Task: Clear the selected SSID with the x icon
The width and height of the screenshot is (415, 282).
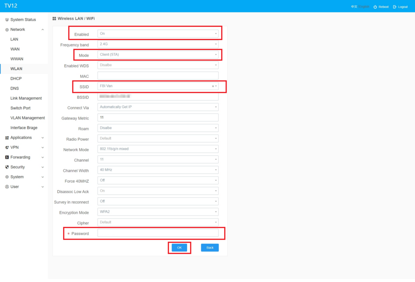Action: coord(213,87)
